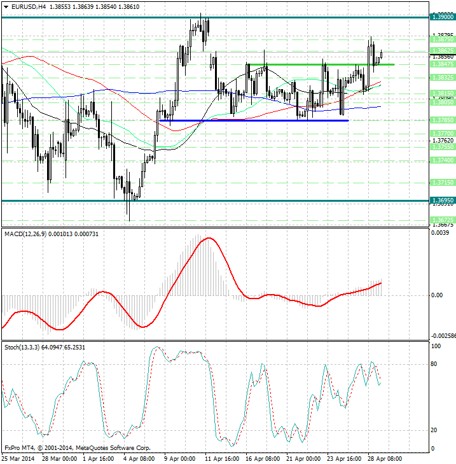Select the teal horizontal line at 1.36950
Image resolution: width=456 pixels, height=464 pixels.
(216, 201)
